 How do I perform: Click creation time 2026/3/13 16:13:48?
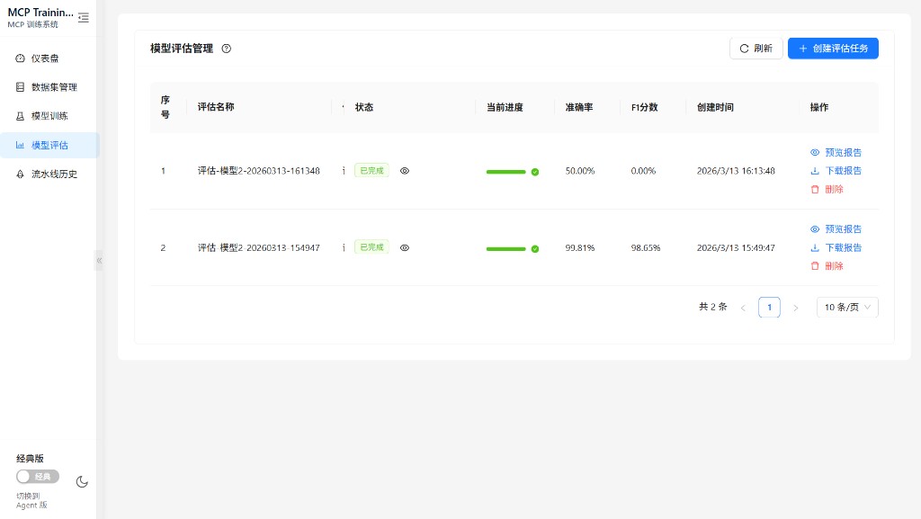click(x=736, y=171)
